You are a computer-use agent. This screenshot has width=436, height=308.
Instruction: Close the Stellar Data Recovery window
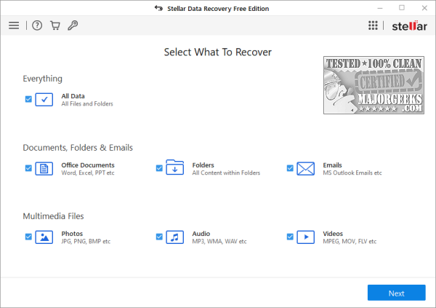[424, 8]
